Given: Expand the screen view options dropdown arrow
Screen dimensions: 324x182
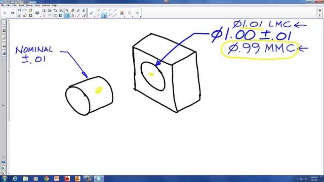Looking at the screenshot, I should tap(40, 17).
